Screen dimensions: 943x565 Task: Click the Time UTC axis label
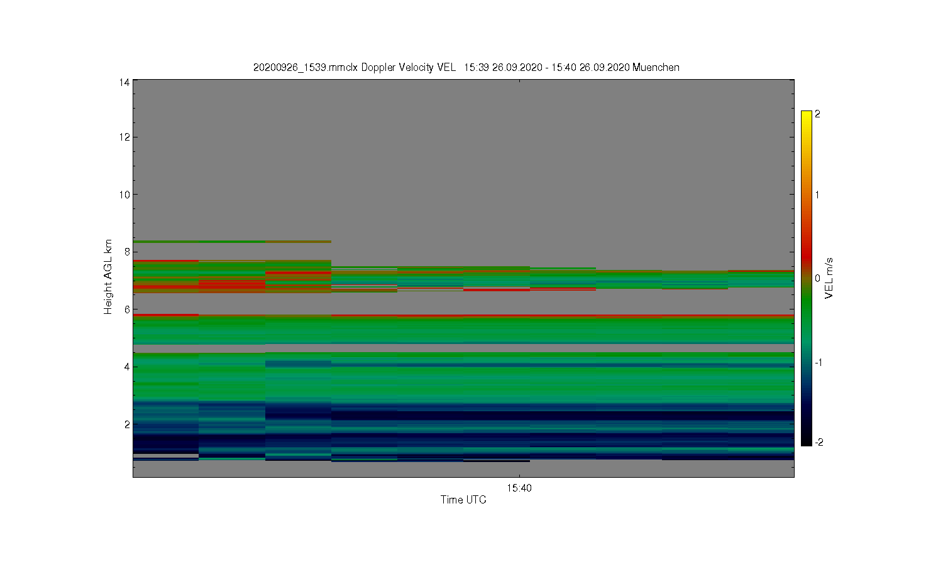[463, 500]
